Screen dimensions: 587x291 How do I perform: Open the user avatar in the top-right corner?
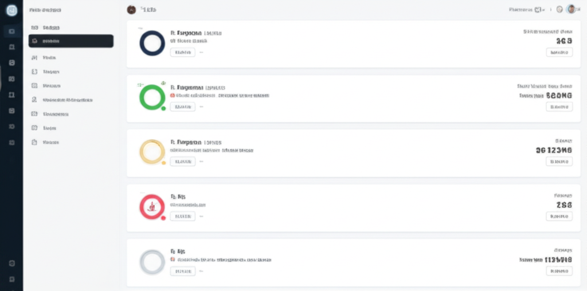(571, 10)
